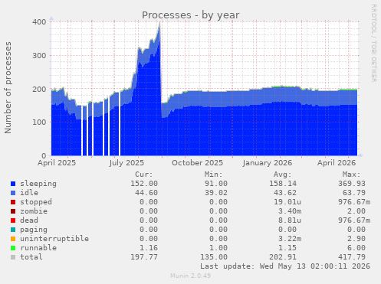Image resolution: width=381 pixels, height=284 pixels.
Task: Click the 'Avg:' column header
Action: (x=282, y=175)
